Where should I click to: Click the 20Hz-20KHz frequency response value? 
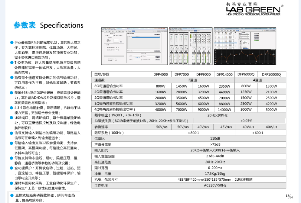pyautogui.click(x=218, y=115)
